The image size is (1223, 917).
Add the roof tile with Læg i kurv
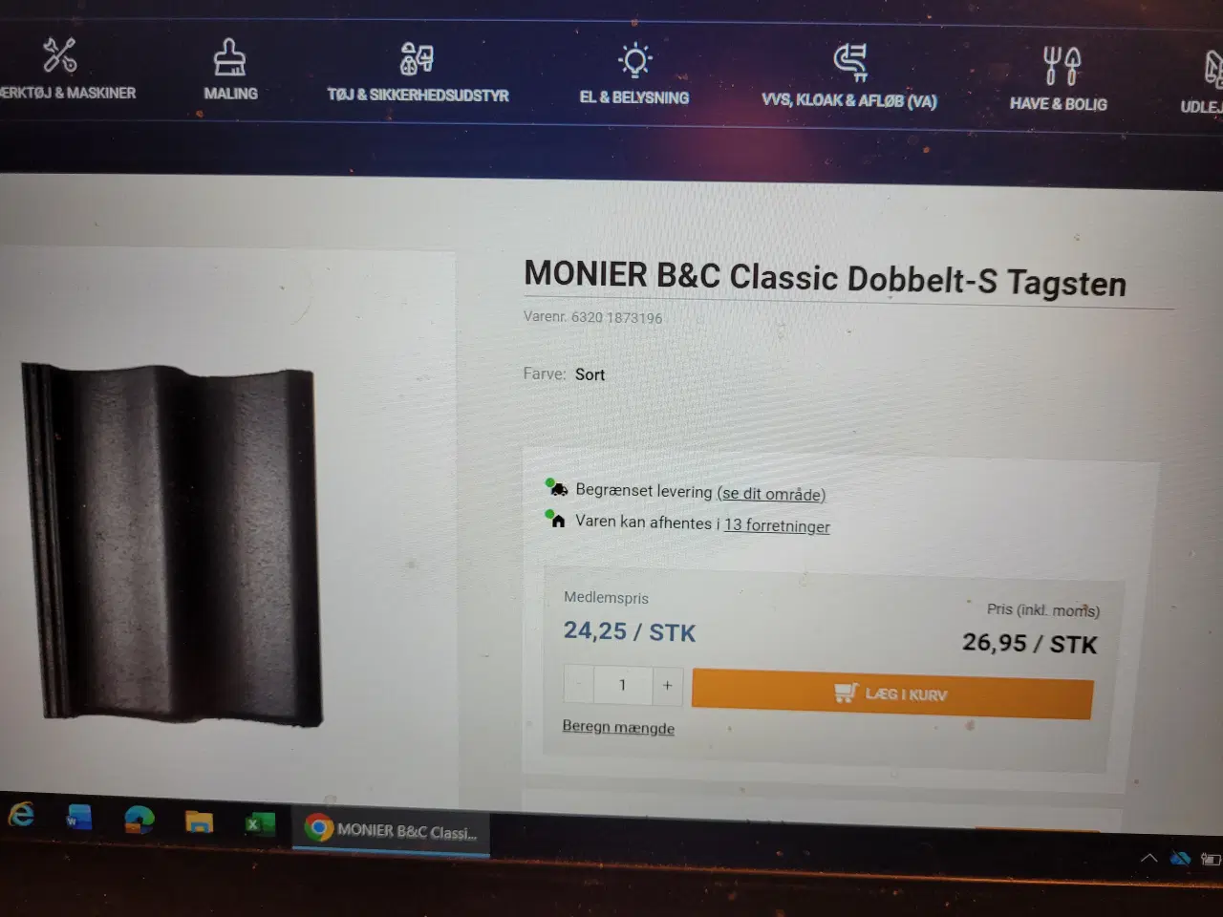click(x=892, y=693)
